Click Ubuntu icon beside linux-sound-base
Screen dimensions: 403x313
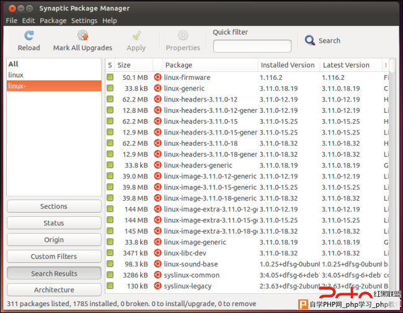pos(157,264)
